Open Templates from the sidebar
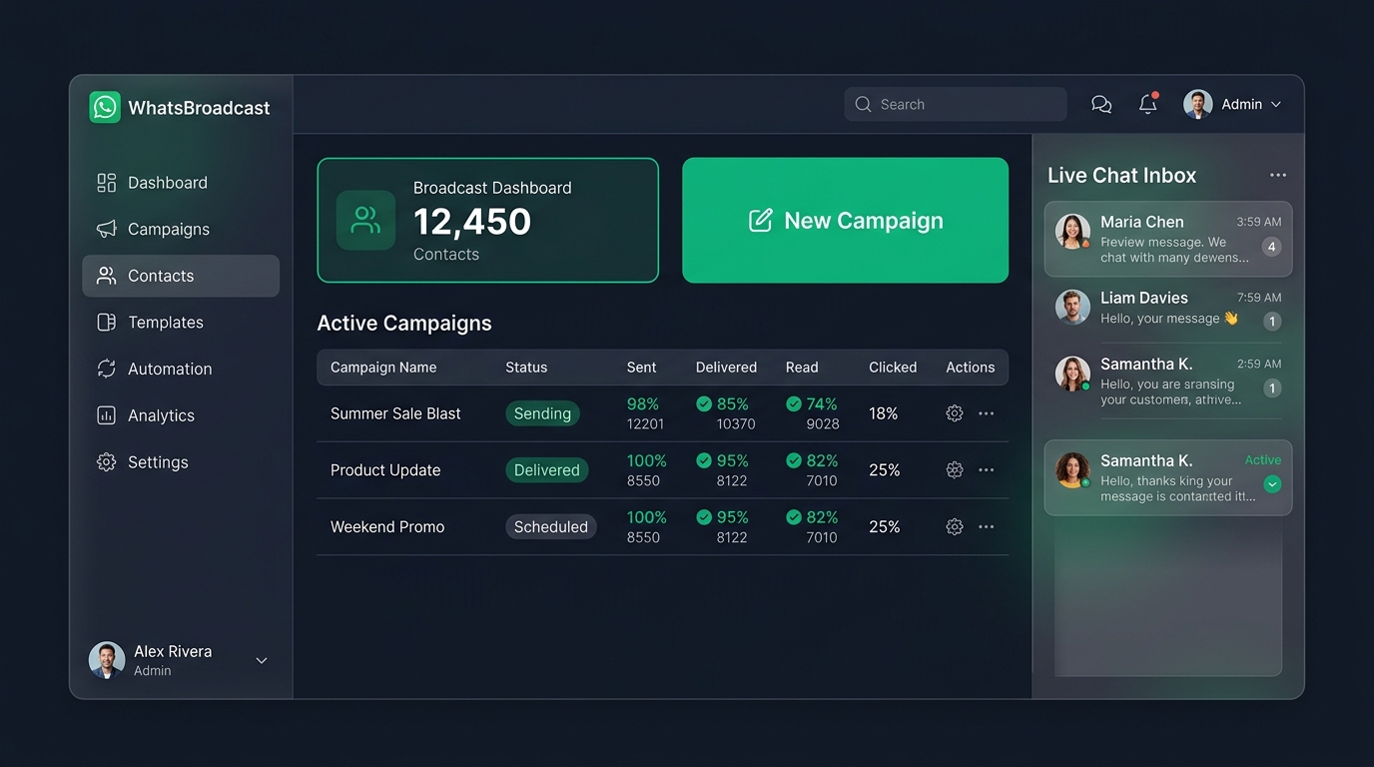 pos(181,323)
